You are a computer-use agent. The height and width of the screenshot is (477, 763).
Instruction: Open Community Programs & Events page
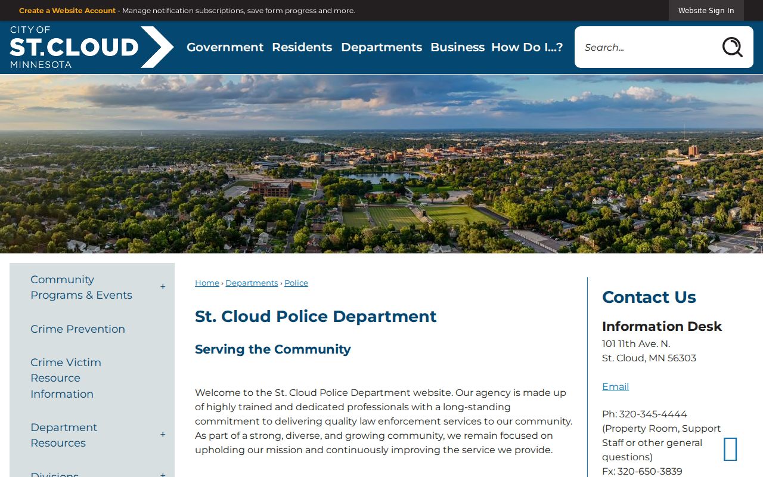pyautogui.click(x=82, y=287)
